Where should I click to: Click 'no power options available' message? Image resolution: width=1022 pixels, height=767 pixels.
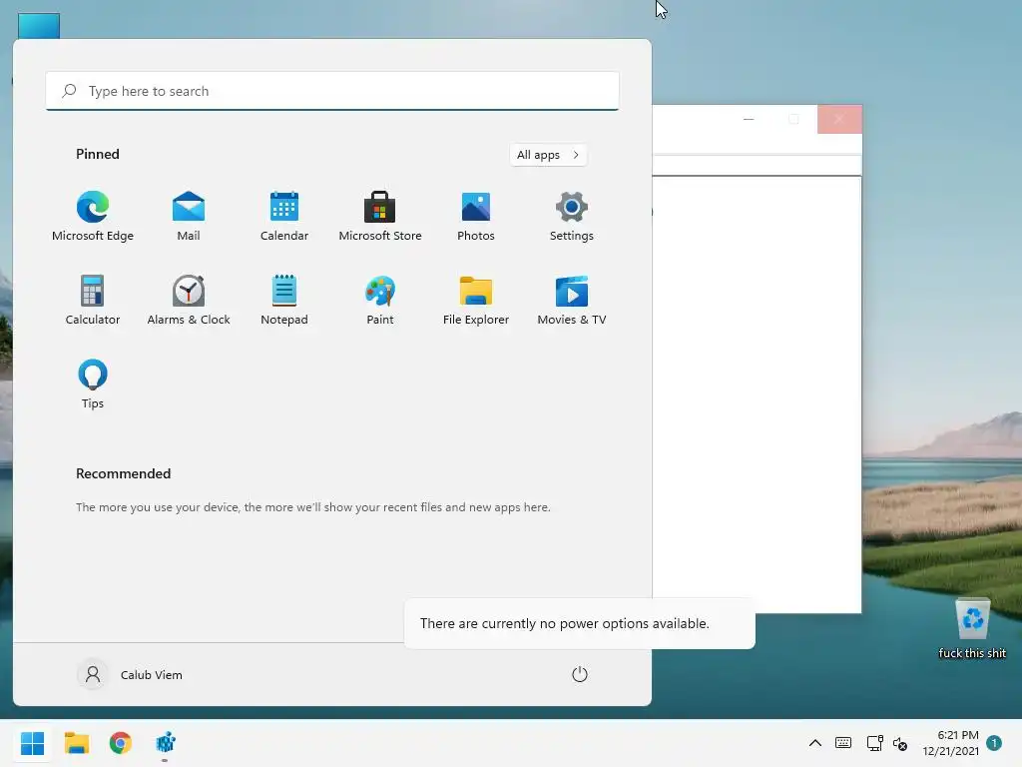(x=565, y=623)
